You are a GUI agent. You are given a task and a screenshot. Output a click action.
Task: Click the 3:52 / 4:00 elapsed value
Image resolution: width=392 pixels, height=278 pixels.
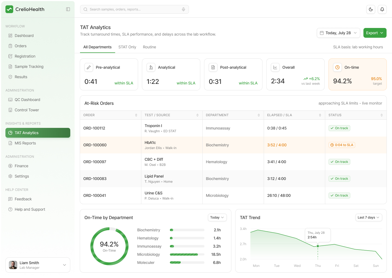pyautogui.click(x=277, y=145)
